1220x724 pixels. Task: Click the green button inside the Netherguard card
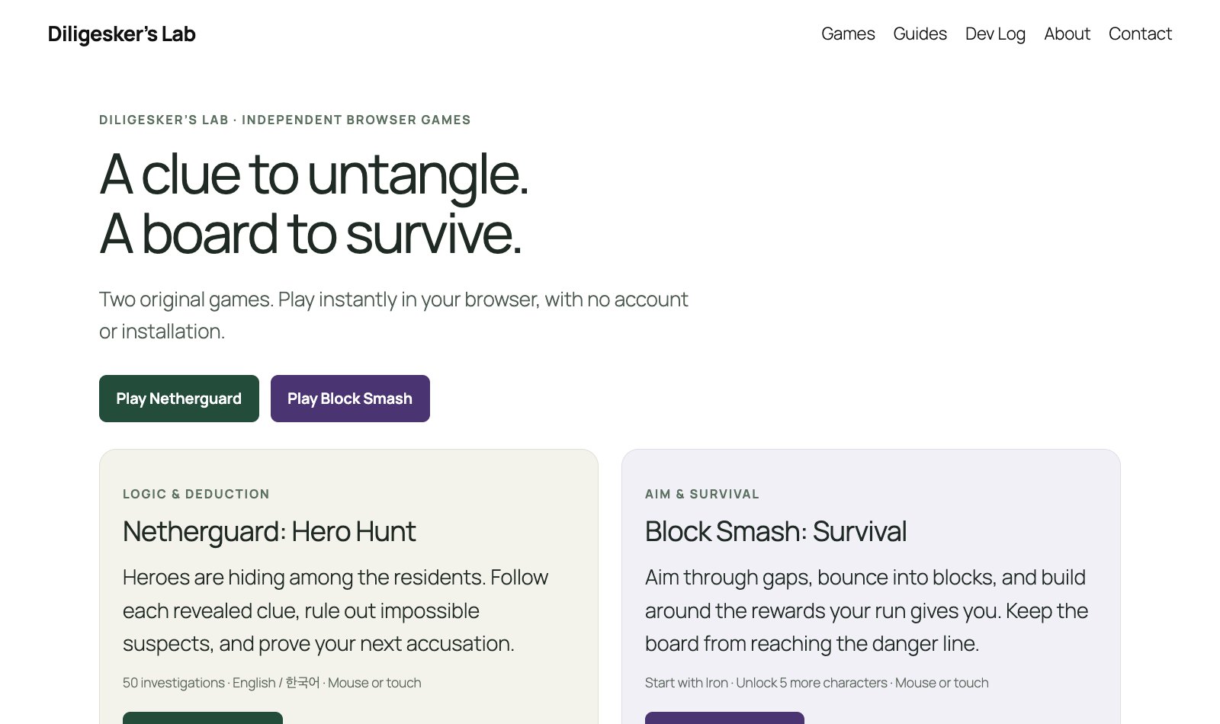point(203,718)
